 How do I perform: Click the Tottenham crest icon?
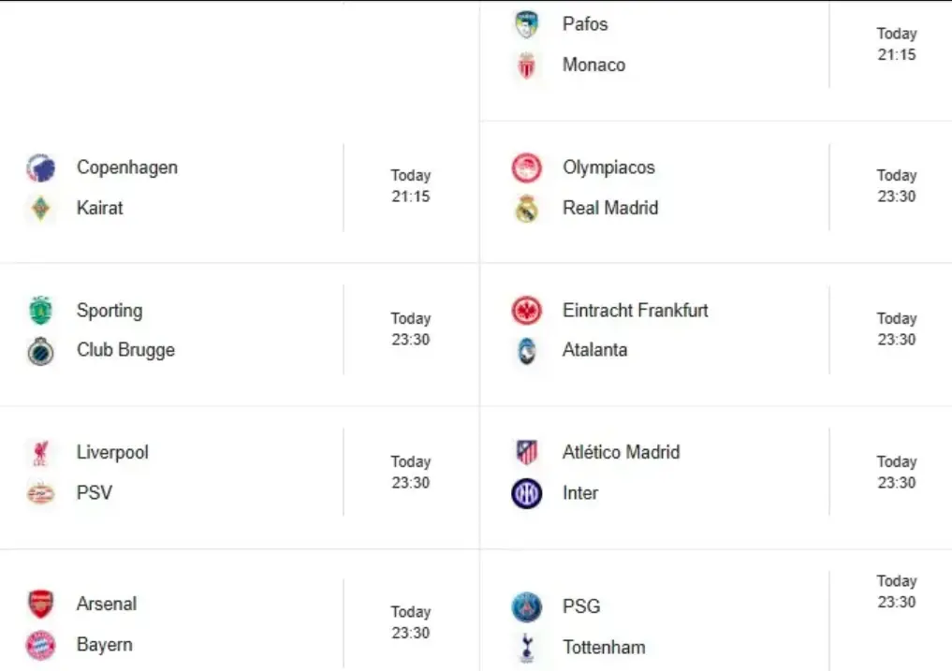[x=527, y=648]
